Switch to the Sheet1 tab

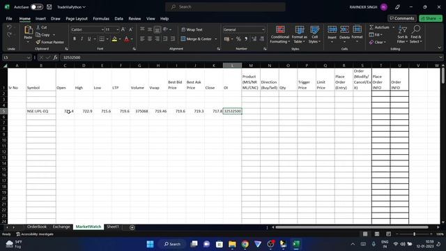point(113,227)
